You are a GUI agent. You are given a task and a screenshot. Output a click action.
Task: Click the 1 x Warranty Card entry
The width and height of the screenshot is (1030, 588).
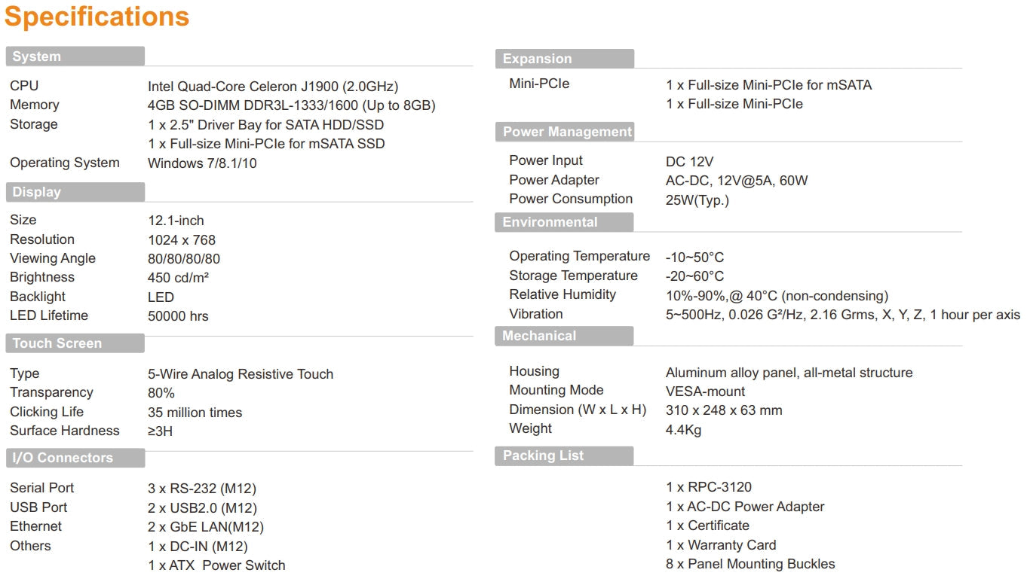tap(721, 545)
